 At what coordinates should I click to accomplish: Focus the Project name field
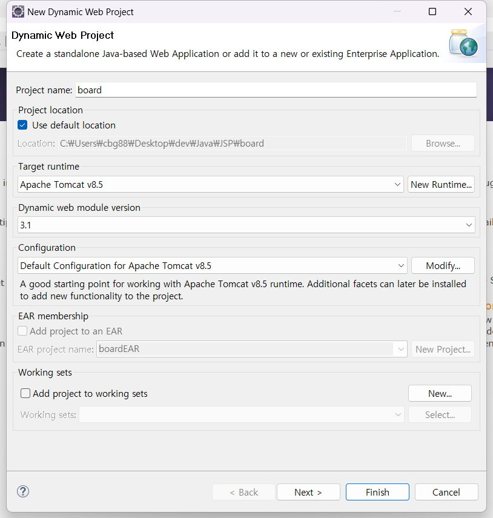(276, 90)
